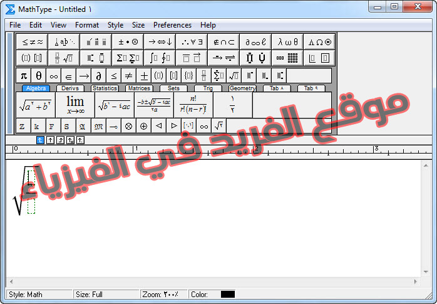Open the Format menu

pyautogui.click(x=87, y=25)
